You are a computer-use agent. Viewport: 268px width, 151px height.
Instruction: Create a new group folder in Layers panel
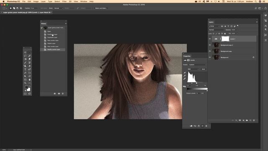(x=247, y=120)
